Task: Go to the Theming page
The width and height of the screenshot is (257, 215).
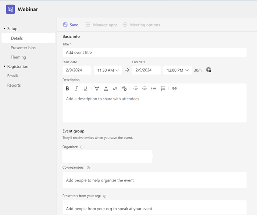Action: click(x=18, y=57)
